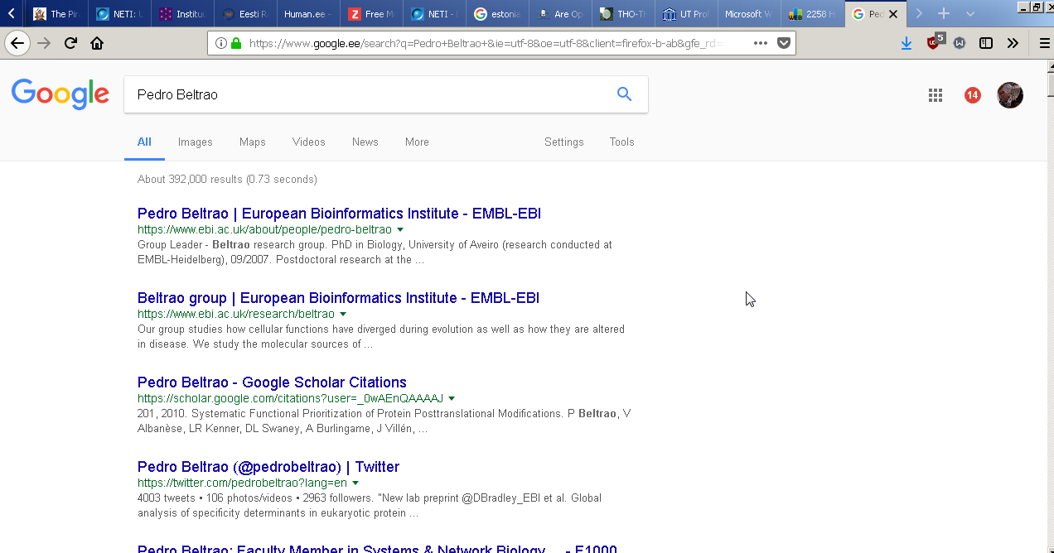Viewport: 1054px width, 553px height.
Task: Open the F1000 Faculty Member result
Action: (377, 549)
